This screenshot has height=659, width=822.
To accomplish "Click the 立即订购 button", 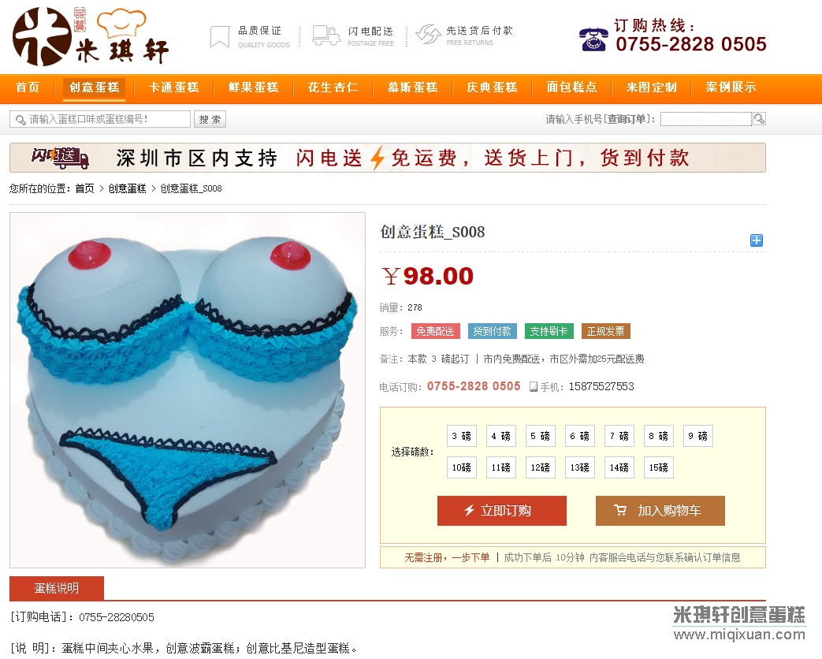I will (x=502, y=511).
